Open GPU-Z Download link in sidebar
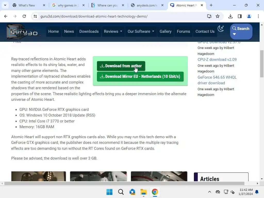 219,43
